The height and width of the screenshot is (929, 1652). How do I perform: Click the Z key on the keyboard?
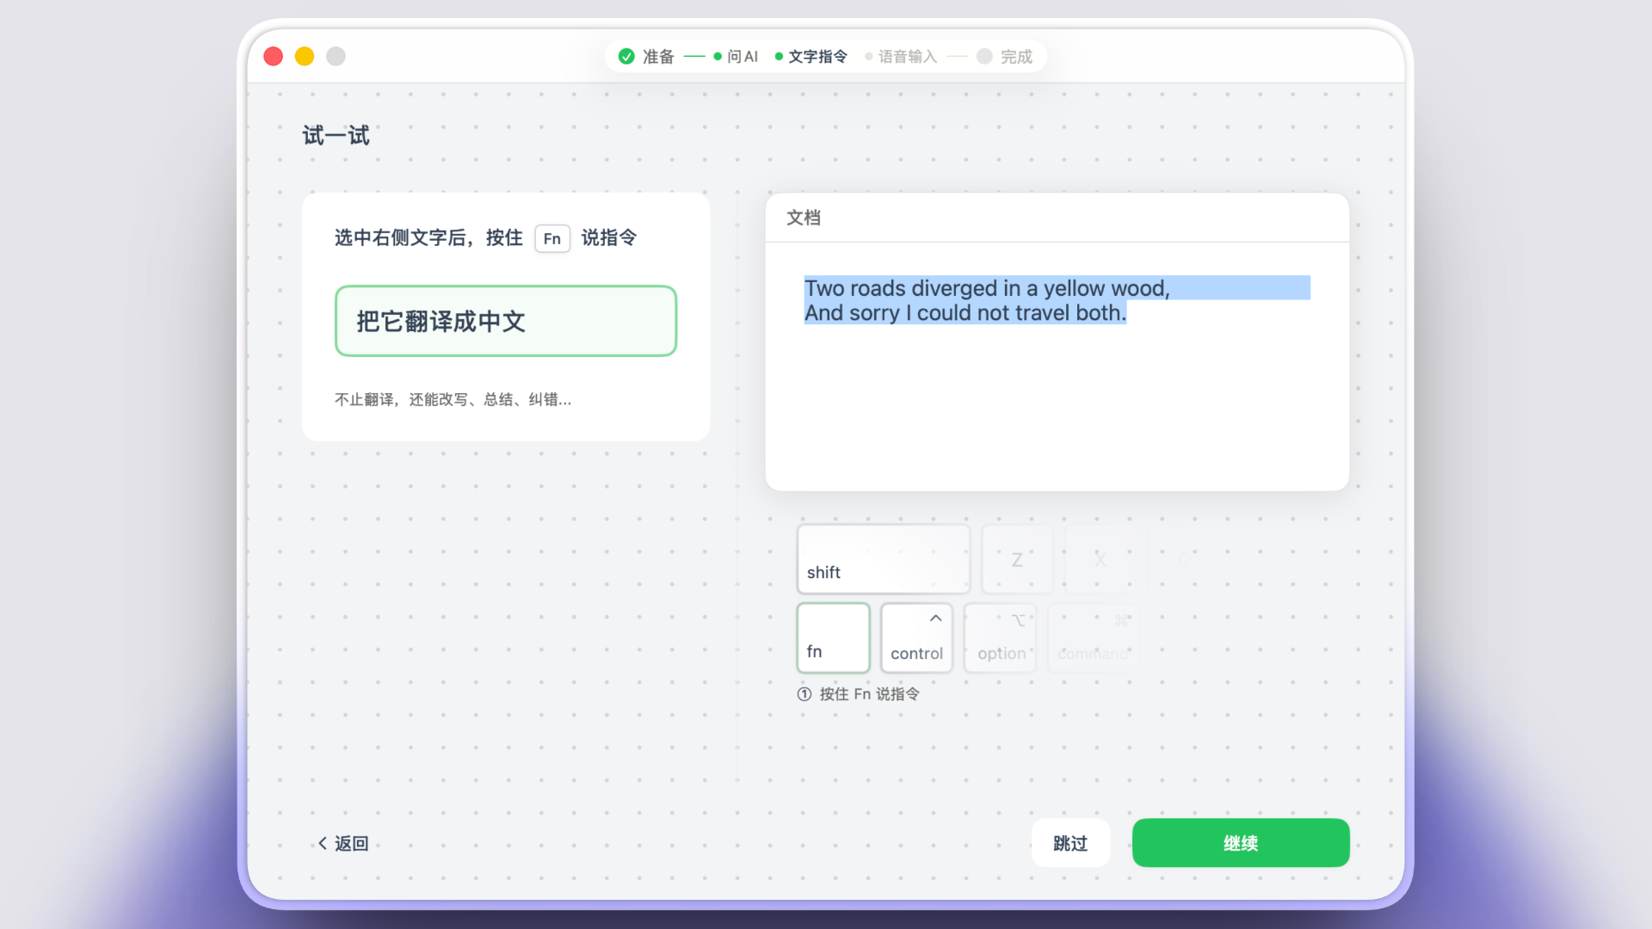pyautogui.click(x=1017, y=559)
